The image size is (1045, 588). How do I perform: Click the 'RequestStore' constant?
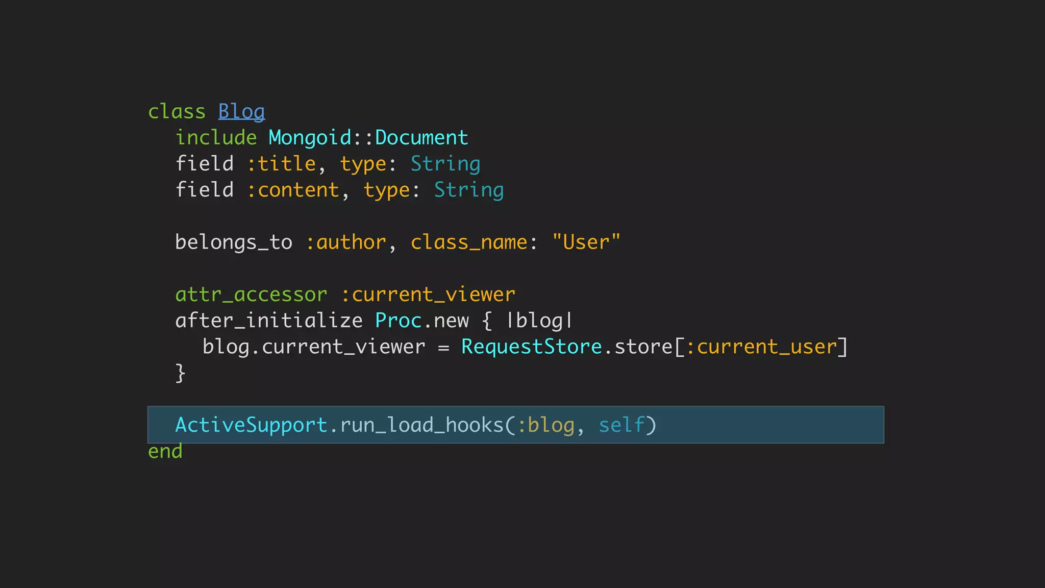click(x=532, y=347)
